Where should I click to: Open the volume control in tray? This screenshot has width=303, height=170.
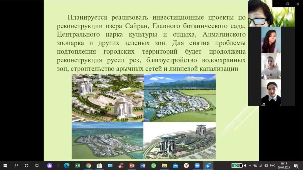[266, 165]
